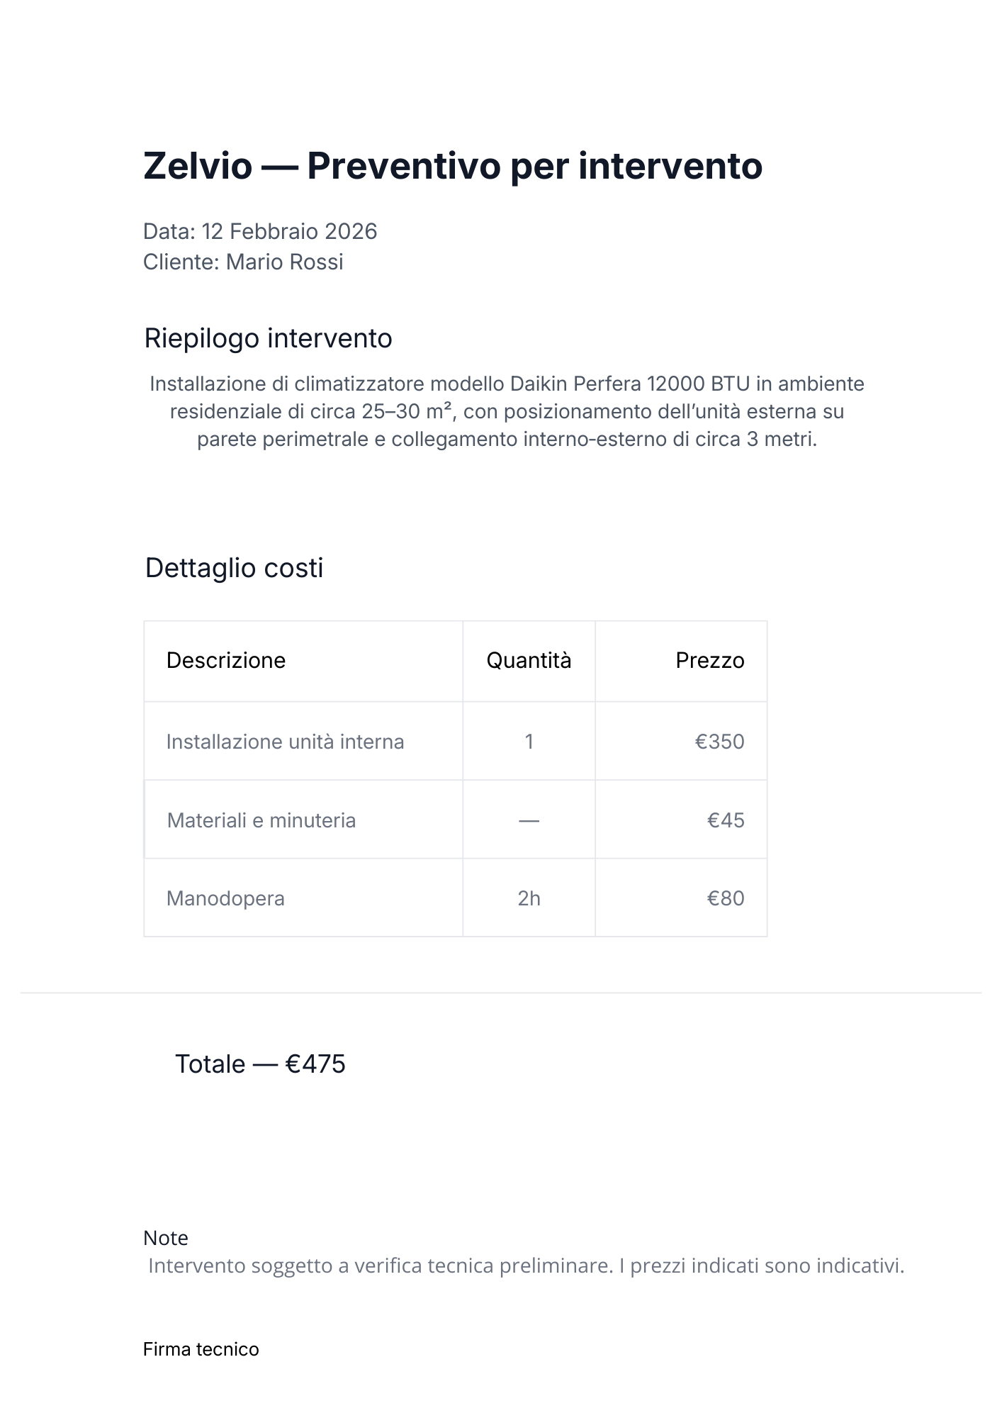Click the €80 price cell
The image size is (1002, 1418).
pos(726,898)
